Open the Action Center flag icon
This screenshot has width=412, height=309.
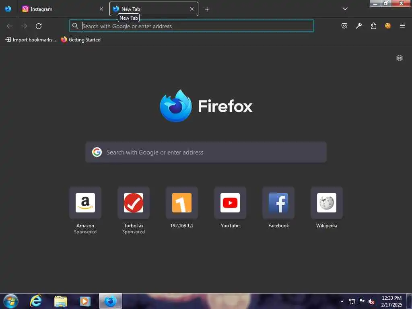(x=362, y=301)
